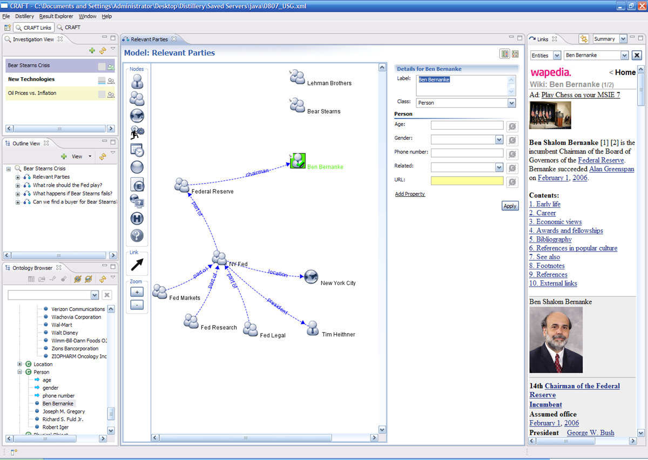Click the first yellow globe icon in Ontology Browser

click(78, 279)
